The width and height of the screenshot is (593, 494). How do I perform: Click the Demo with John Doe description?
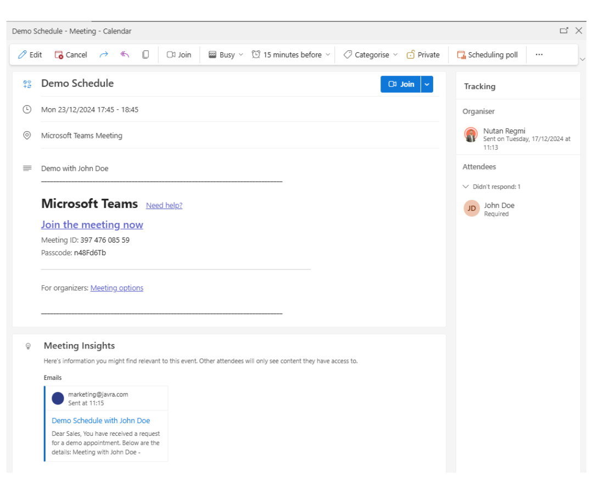[75, 169]
